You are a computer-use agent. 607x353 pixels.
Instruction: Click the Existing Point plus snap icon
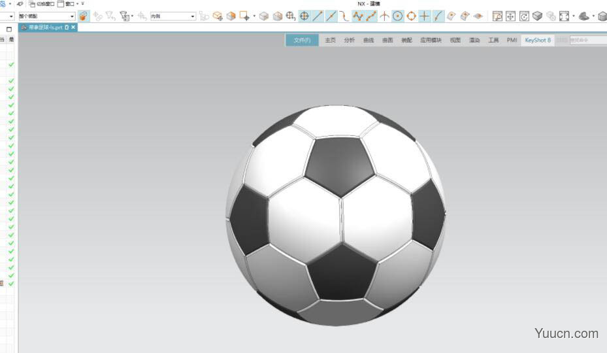tap(424, 16)
